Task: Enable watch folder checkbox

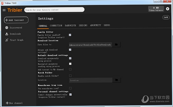Action: [x=70, y=76]
